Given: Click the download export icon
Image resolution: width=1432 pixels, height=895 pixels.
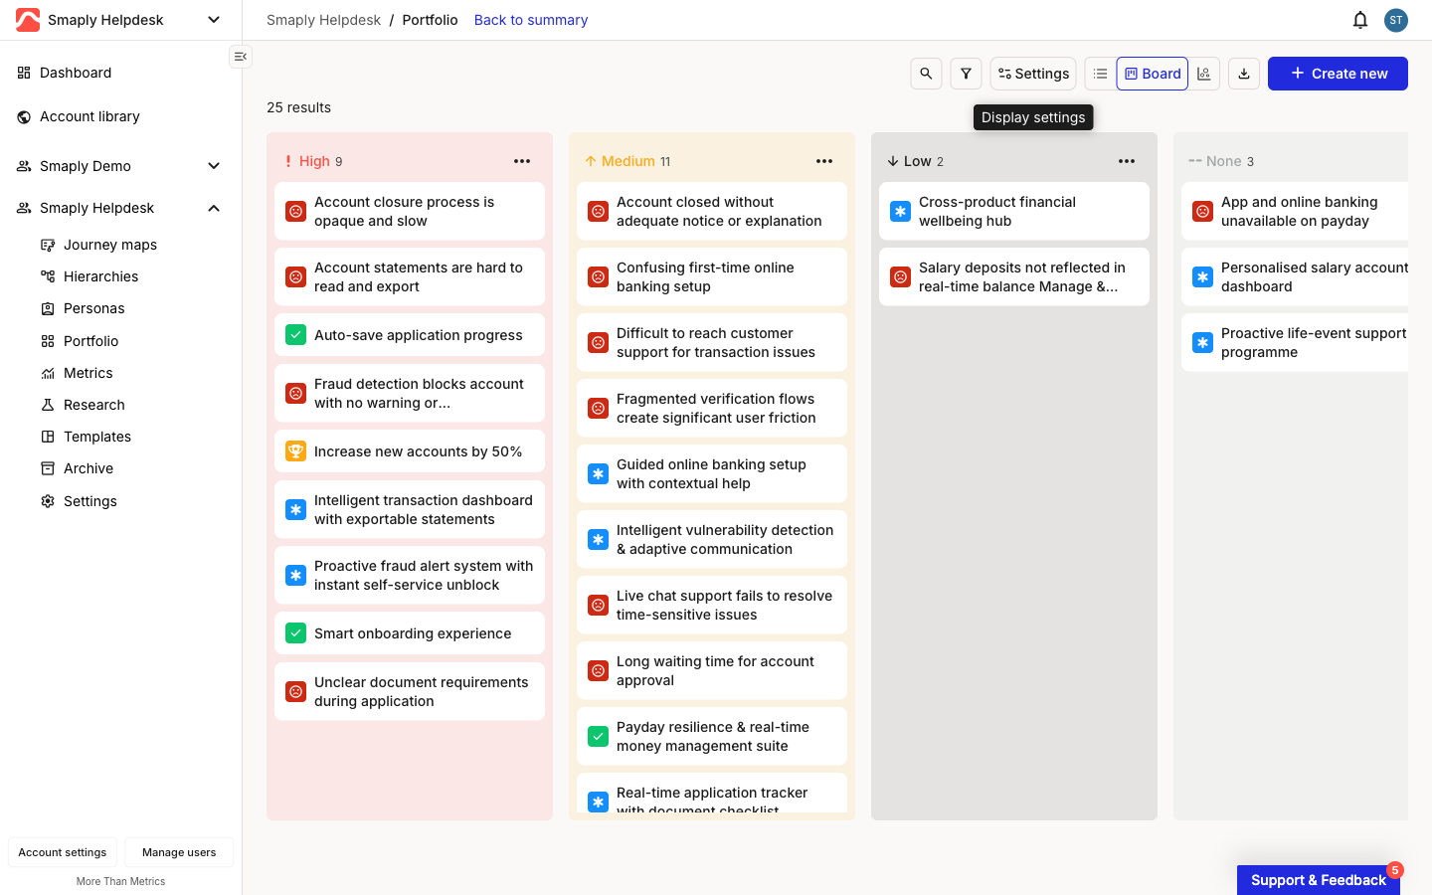Looking at the screenshot, I should coord(1244,74).
